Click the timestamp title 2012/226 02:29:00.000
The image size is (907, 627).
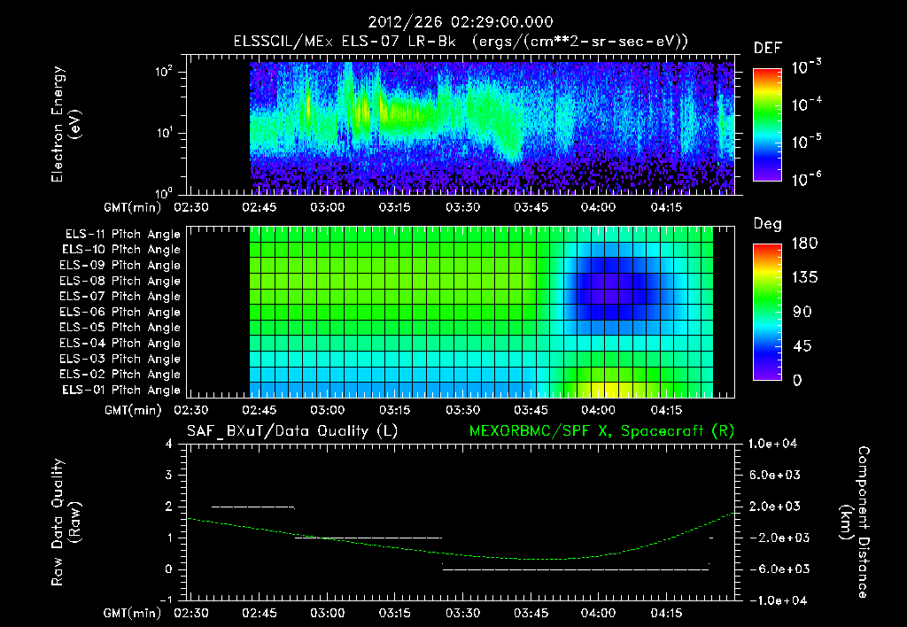pyautogui.click(x=461, y=22)
